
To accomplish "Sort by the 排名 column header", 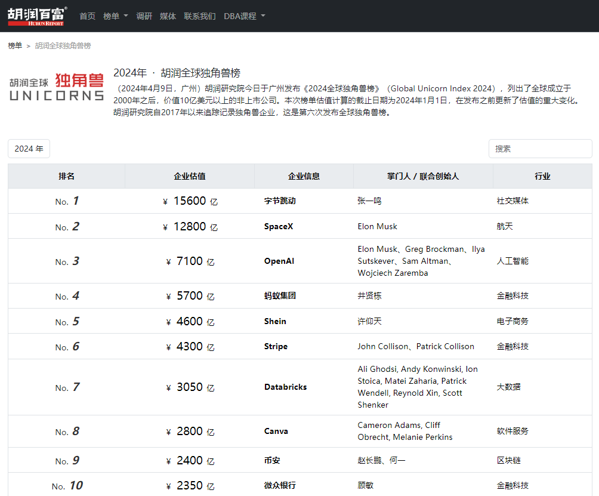I will (x=66, y=176).
